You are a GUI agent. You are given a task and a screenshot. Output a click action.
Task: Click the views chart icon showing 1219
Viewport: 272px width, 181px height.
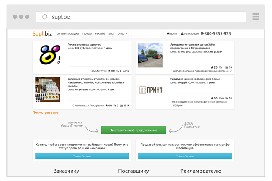pyautogui.click(x=121, y=105)
